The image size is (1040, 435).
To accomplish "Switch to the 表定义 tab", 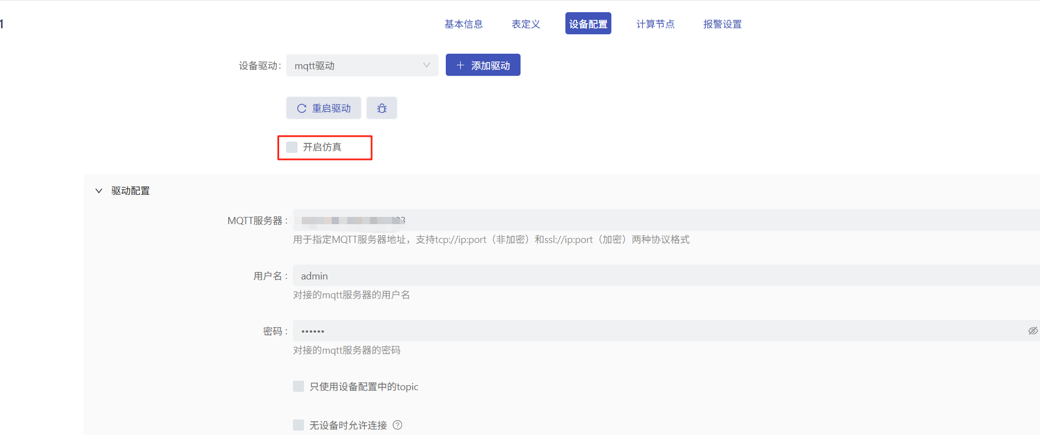I will 526,24.
